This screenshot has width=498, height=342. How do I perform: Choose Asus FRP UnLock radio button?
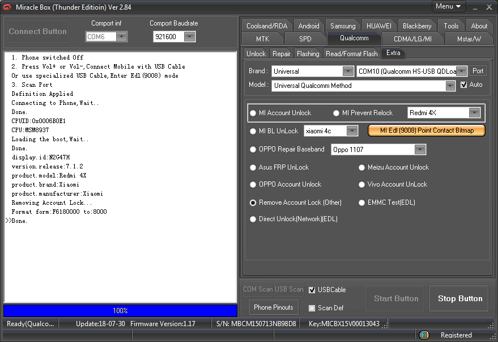(253, 167)
